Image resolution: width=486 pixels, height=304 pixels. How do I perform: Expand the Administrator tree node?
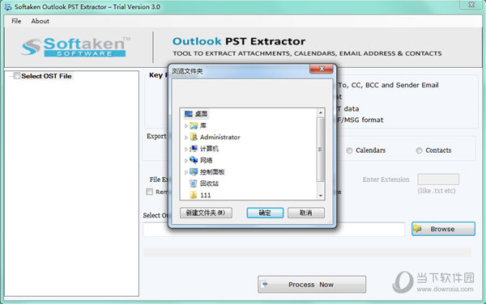(186, 137)
